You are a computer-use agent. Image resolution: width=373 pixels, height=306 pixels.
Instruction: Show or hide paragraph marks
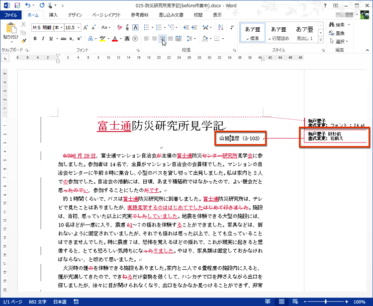(x=232, y=27)
